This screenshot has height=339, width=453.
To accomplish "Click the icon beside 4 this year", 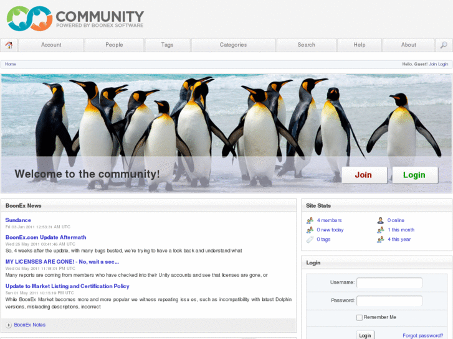I will point(381,239).
